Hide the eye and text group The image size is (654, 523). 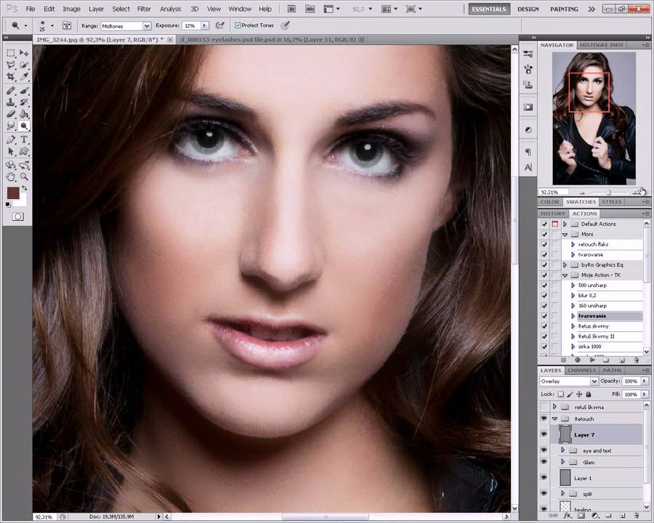pyautogui.click(x=544, y=450)
